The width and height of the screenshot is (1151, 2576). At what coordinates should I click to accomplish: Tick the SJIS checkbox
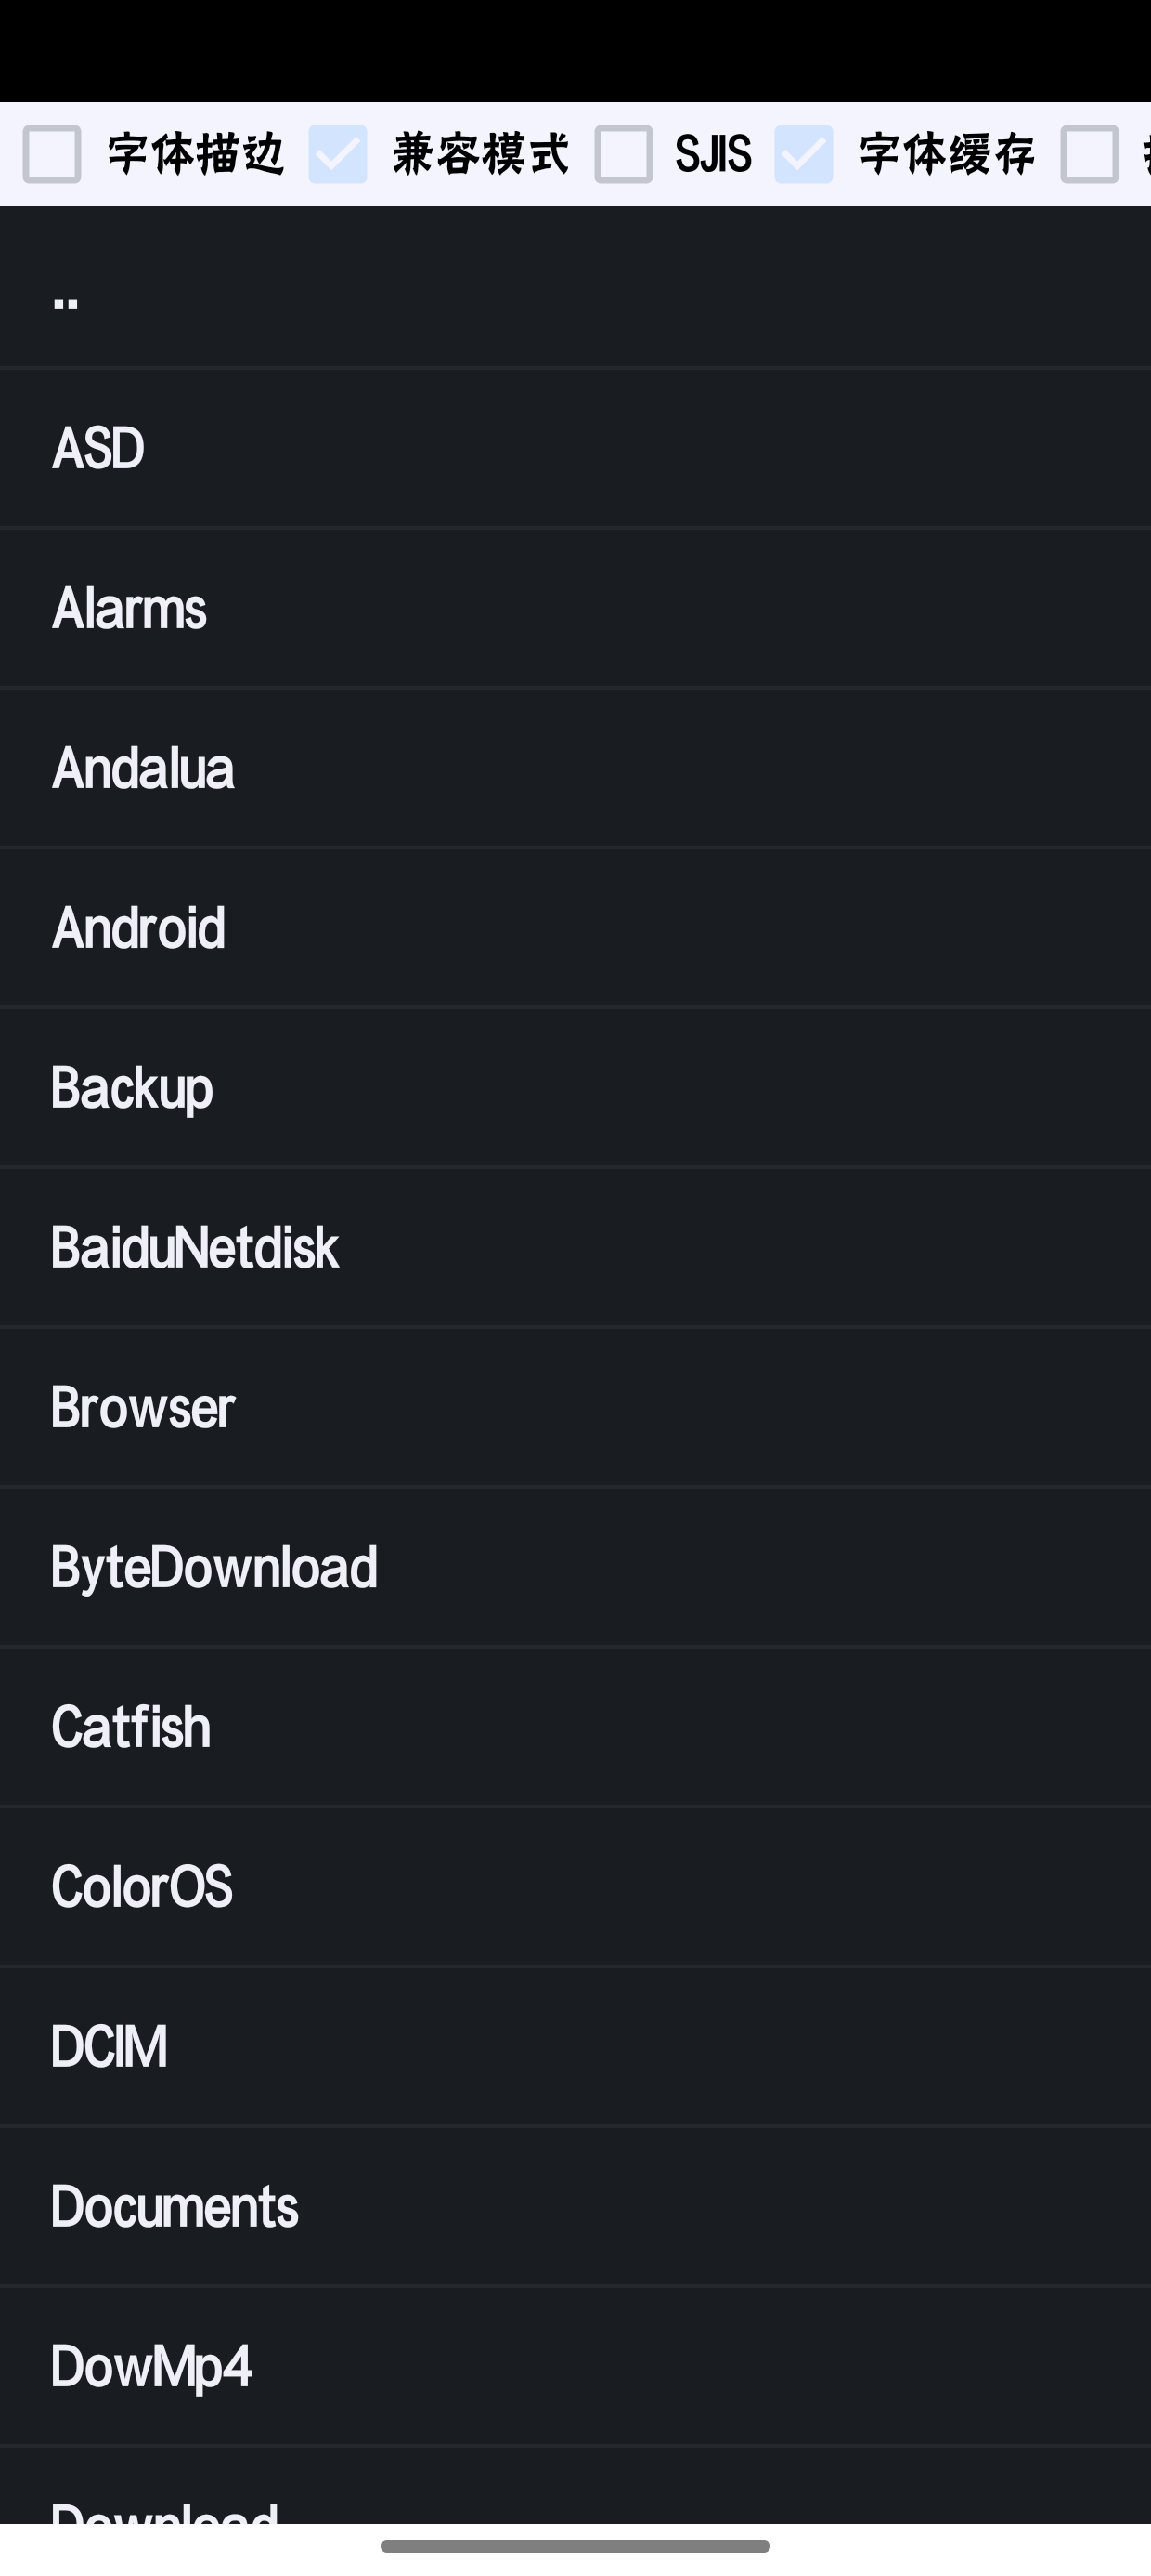click(624, 154)
